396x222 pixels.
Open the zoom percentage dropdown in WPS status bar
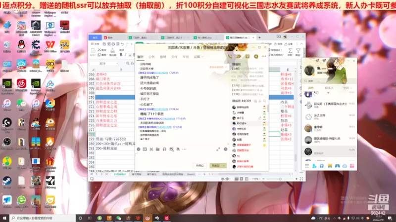coord(260,179)
